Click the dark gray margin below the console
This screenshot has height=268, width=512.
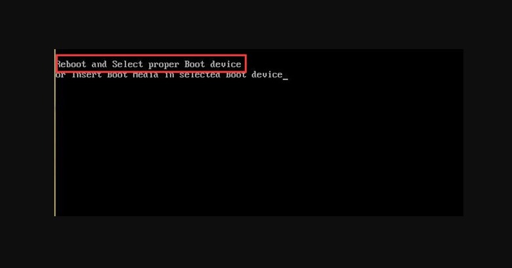coord(256,242)
